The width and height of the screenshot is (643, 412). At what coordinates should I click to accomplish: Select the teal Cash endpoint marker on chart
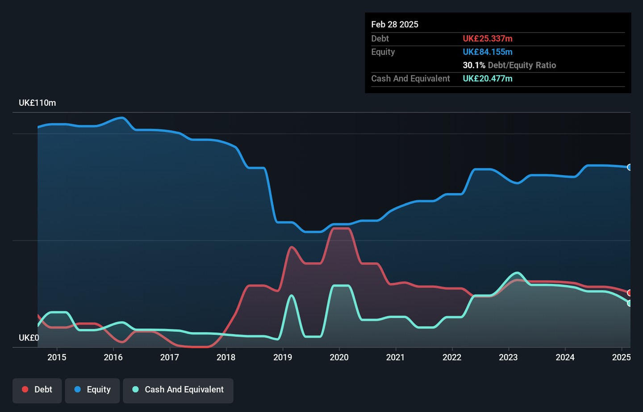630,303
